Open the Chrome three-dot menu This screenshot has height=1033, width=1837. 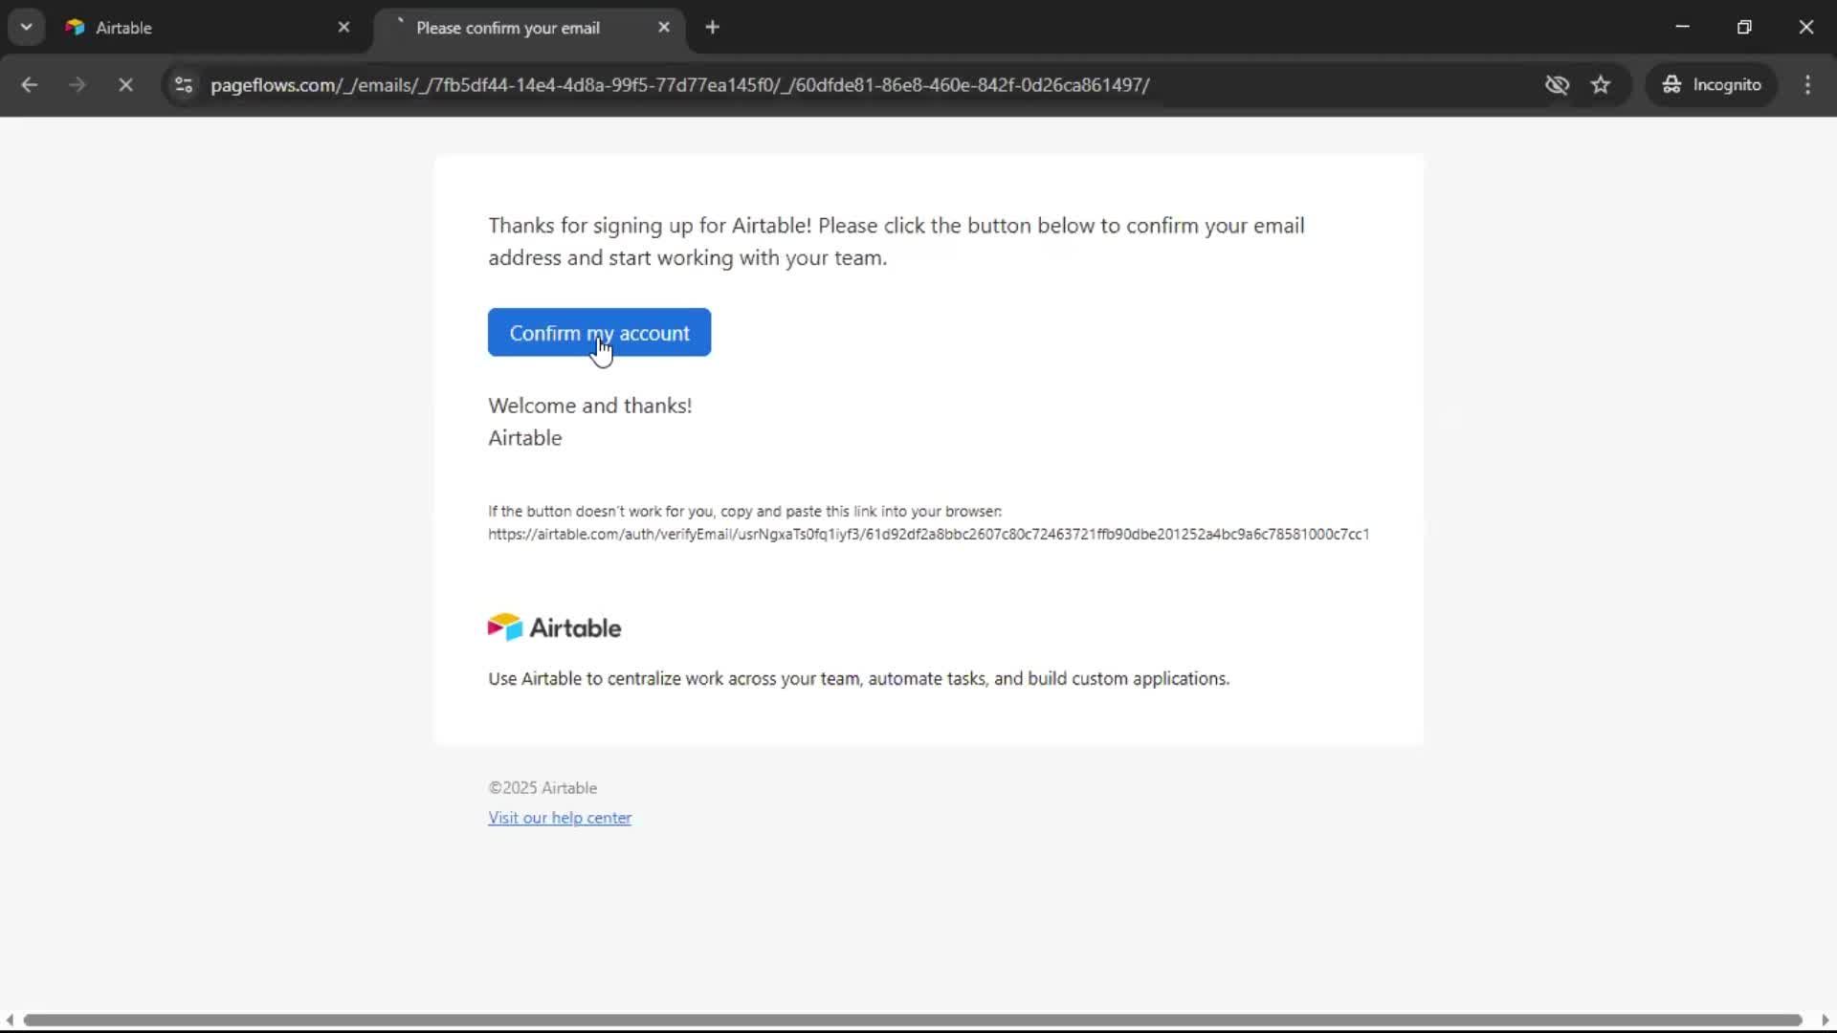1807,85
